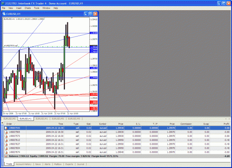Sort orders by T / P column header
The width and height of the screenshot is (232, 168).
155,124
